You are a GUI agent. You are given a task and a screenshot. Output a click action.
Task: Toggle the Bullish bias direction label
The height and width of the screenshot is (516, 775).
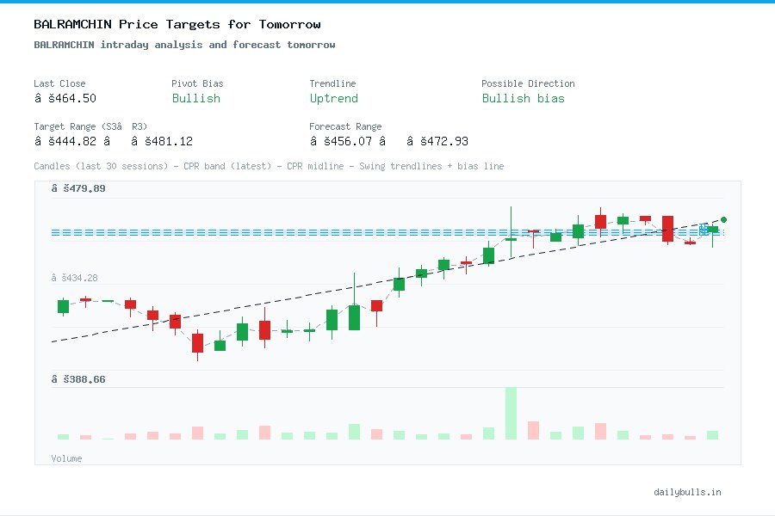pos(524,99)
